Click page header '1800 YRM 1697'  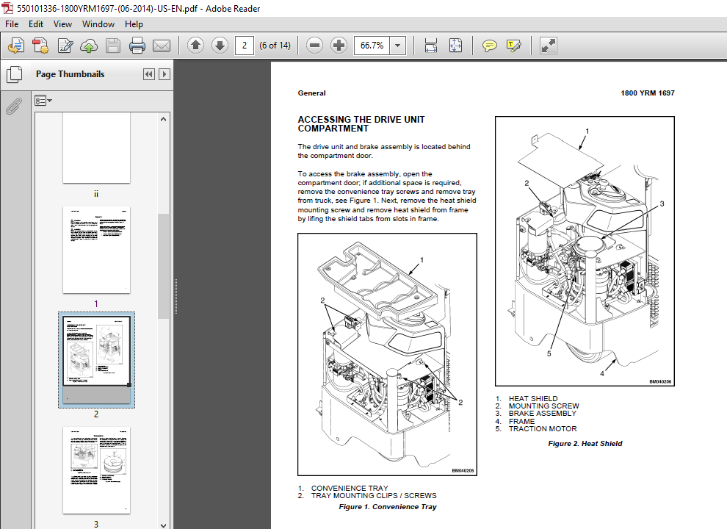648,93
